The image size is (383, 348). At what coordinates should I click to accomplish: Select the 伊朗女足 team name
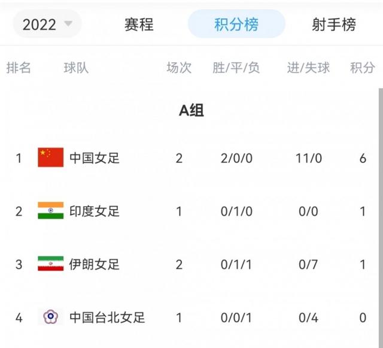(95, 264)
